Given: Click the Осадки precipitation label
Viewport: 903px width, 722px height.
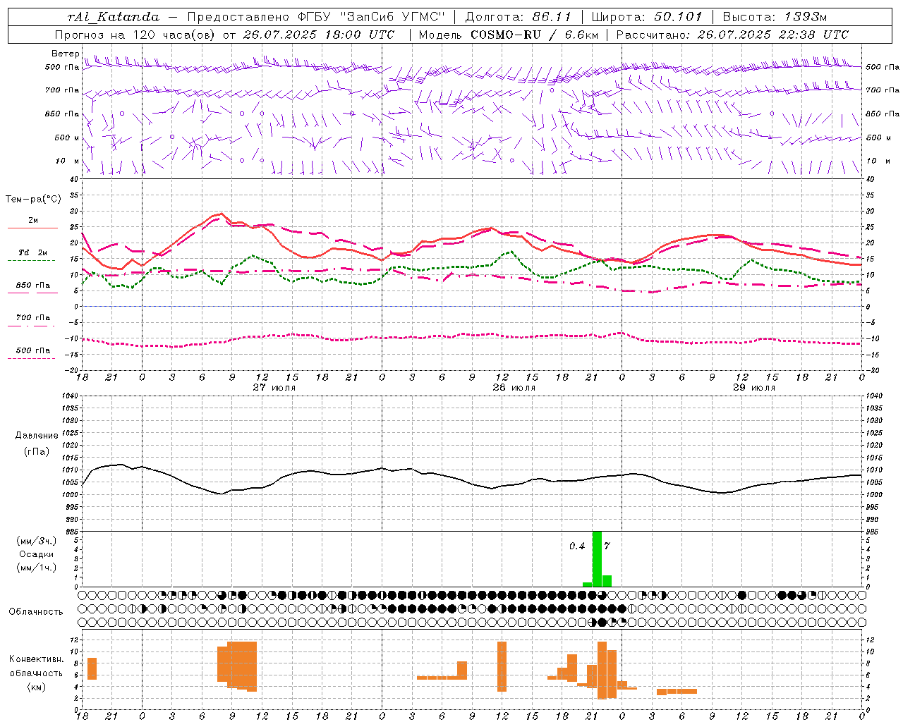Looking at the screenshot, I should click(x=37, y=554).
